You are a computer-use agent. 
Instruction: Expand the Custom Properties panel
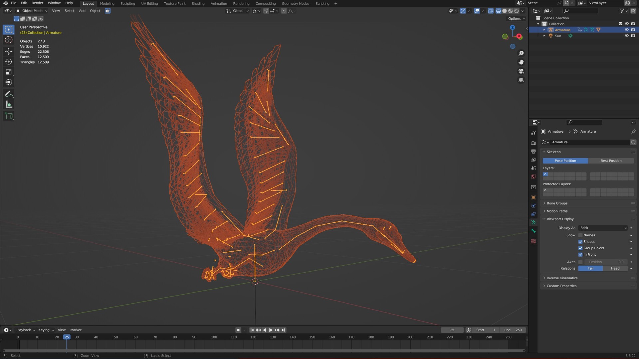click(588, 286)
